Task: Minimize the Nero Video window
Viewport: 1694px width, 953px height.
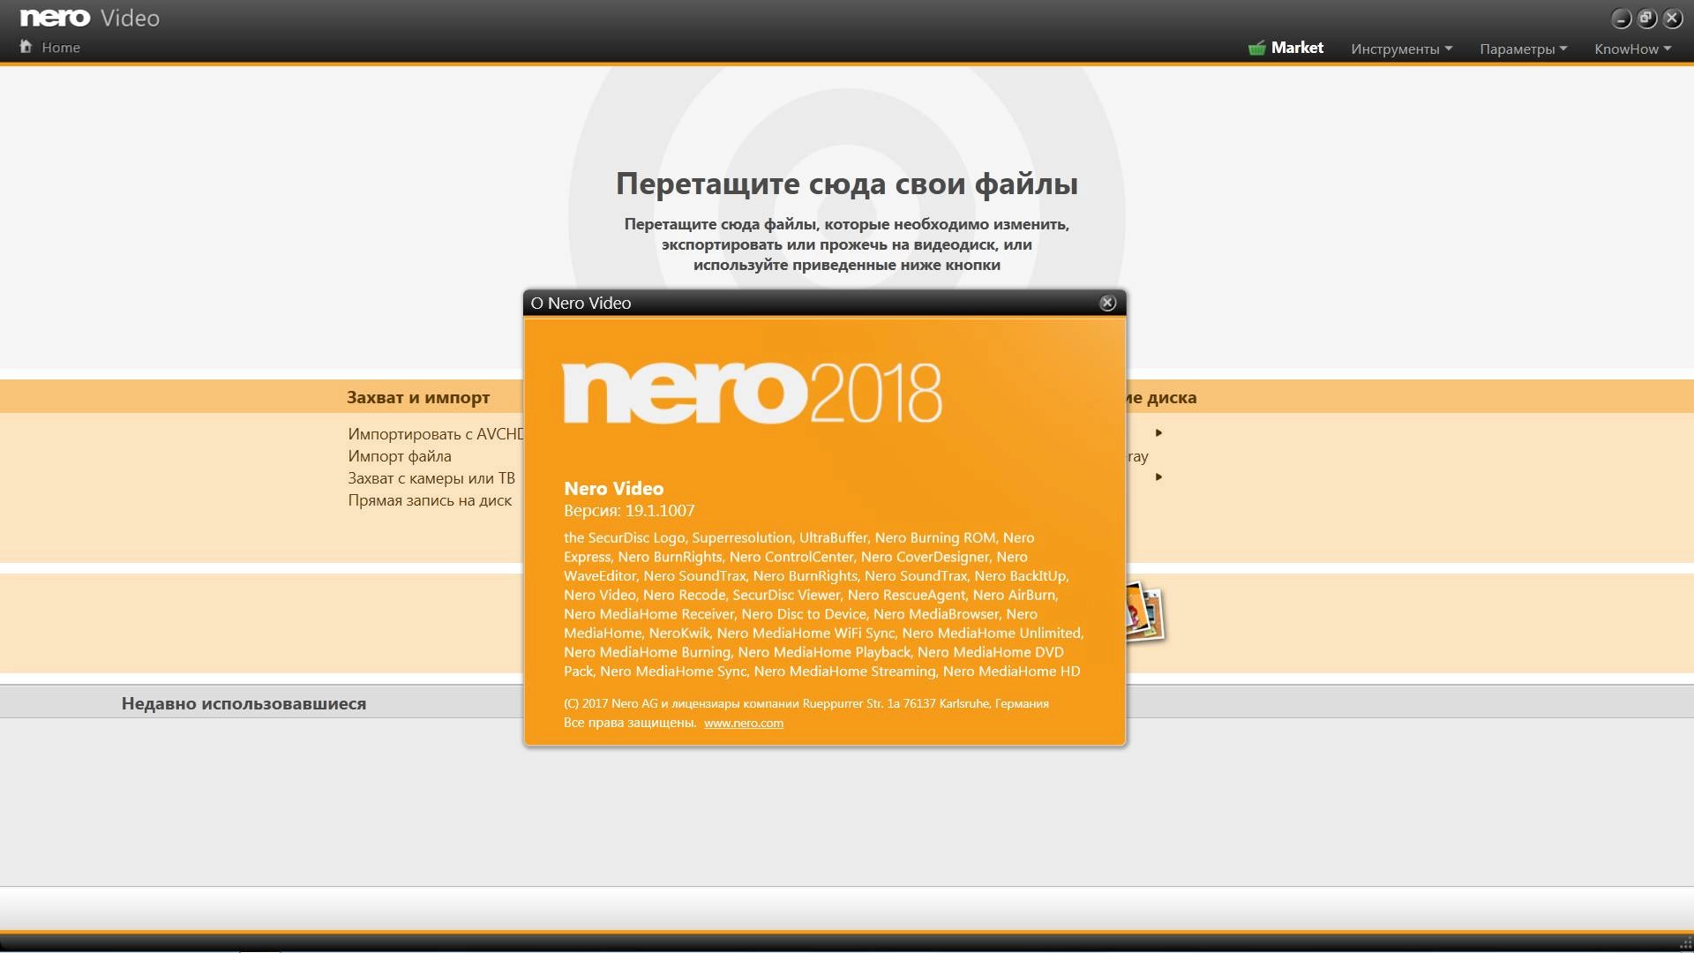Action: pyautogui.click(x=1621, y=19)
